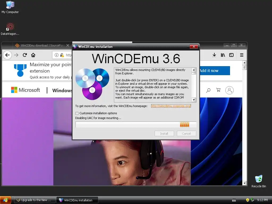Image resolution: width=272 pixels, height=204 pixels.
Task: Open the browser hamburger menu
Action: point(242,55)
